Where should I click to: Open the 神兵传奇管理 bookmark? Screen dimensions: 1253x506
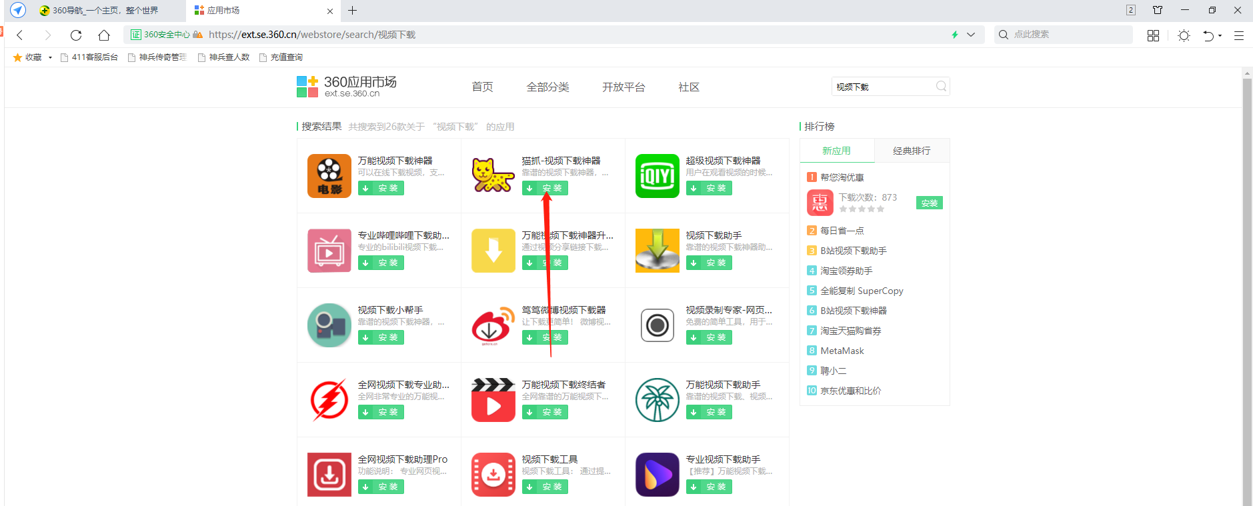(x=157, y=57)
